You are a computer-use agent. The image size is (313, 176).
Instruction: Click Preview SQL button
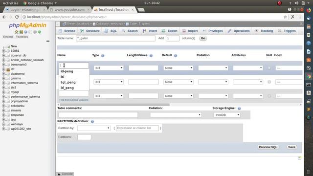(268, 147)
